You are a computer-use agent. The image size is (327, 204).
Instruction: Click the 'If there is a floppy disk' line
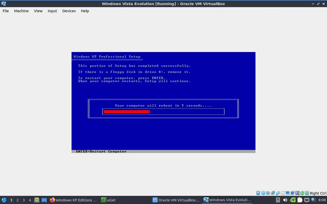(134, 72)
